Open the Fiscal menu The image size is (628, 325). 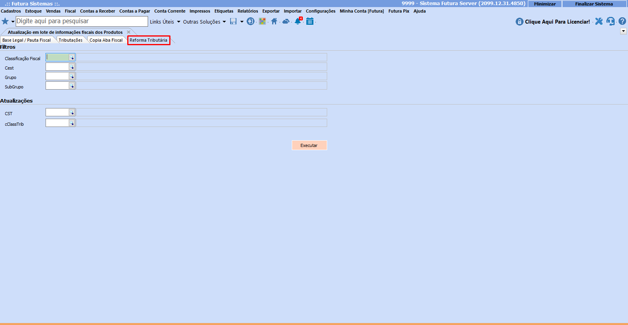point(70,11)
